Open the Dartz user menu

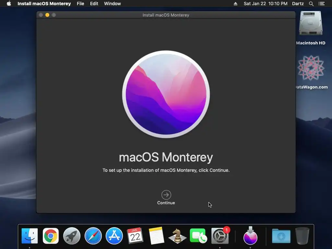pos(298,4)
